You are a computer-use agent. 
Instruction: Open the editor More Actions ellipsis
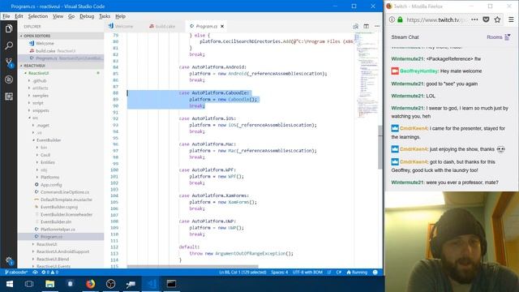pyautogui.click(x=377, y=26)
